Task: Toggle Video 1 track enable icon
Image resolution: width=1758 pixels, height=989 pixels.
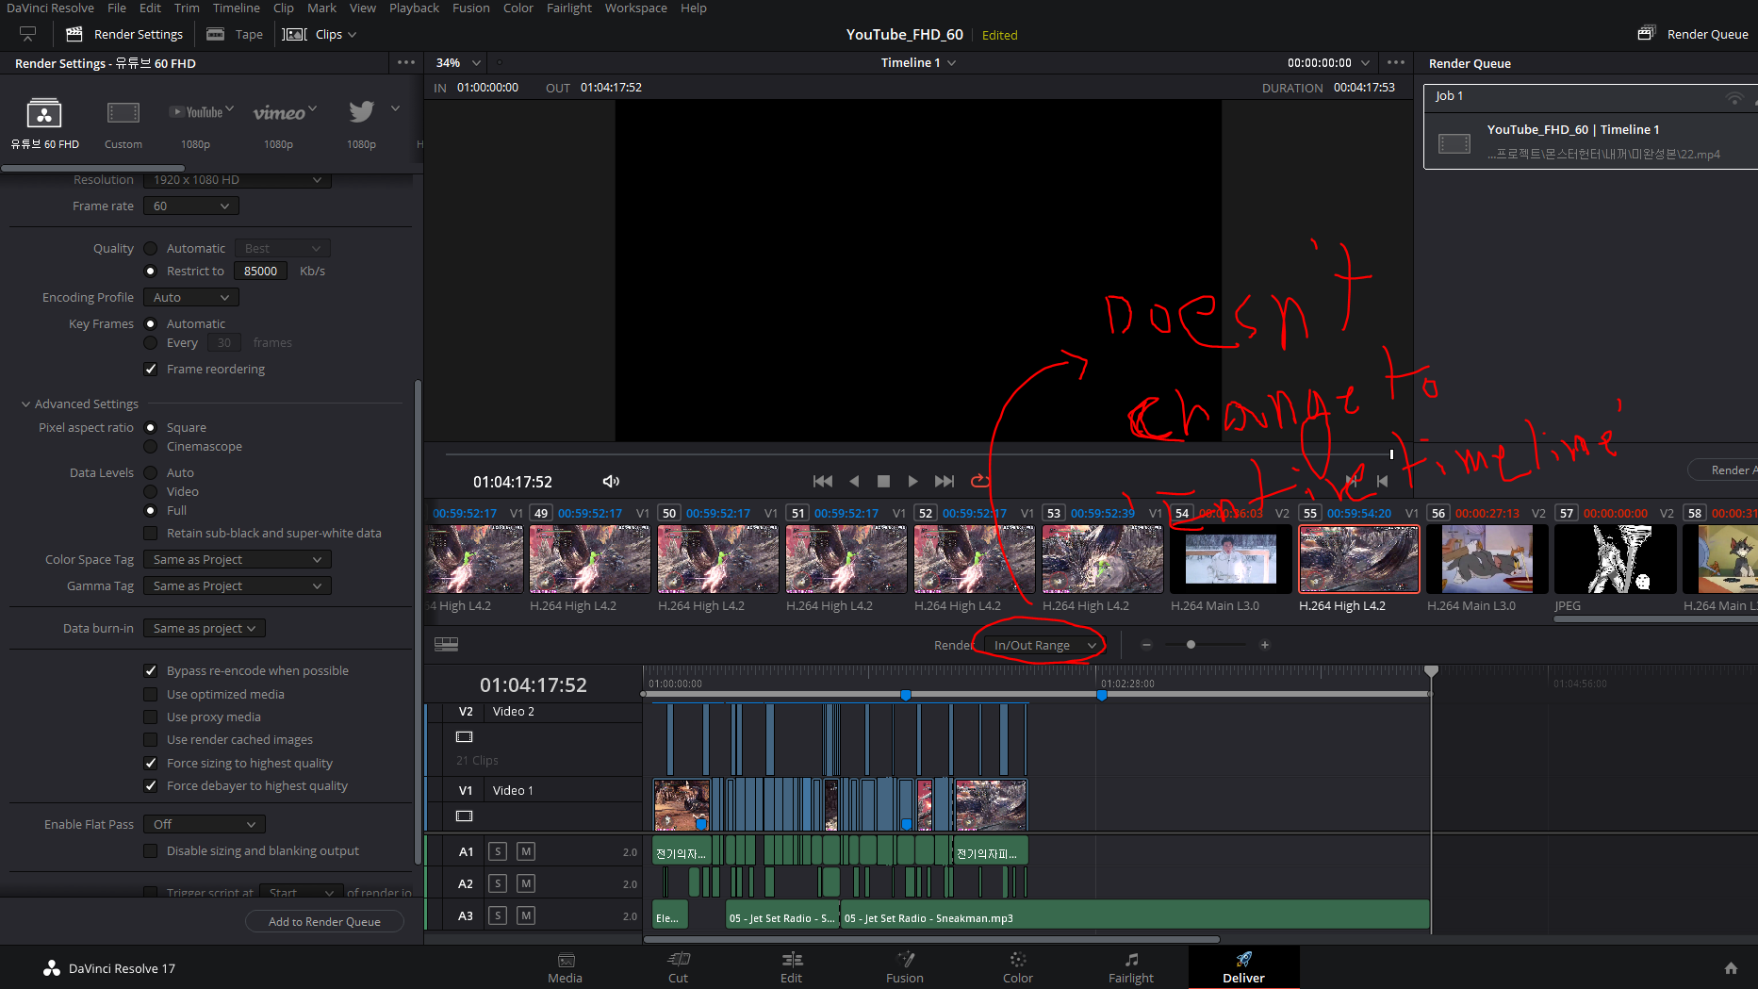Action: click(464, 816)
